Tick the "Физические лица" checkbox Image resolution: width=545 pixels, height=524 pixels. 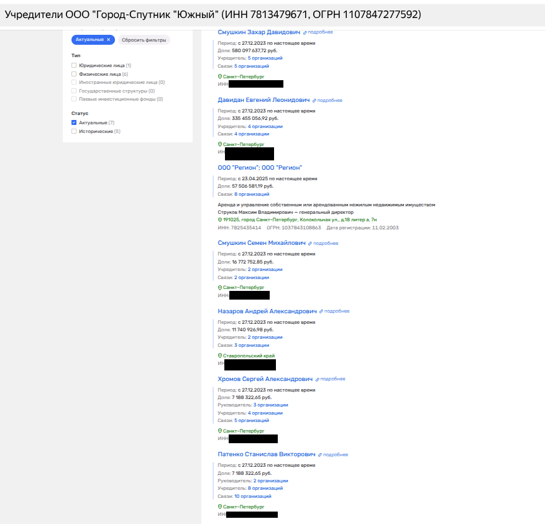point(74,74)
